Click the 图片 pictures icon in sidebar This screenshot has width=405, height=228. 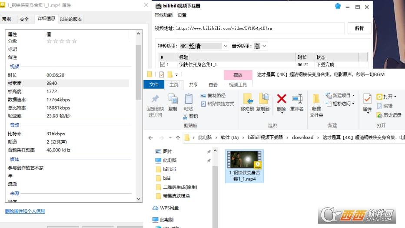tap(158, 151)
